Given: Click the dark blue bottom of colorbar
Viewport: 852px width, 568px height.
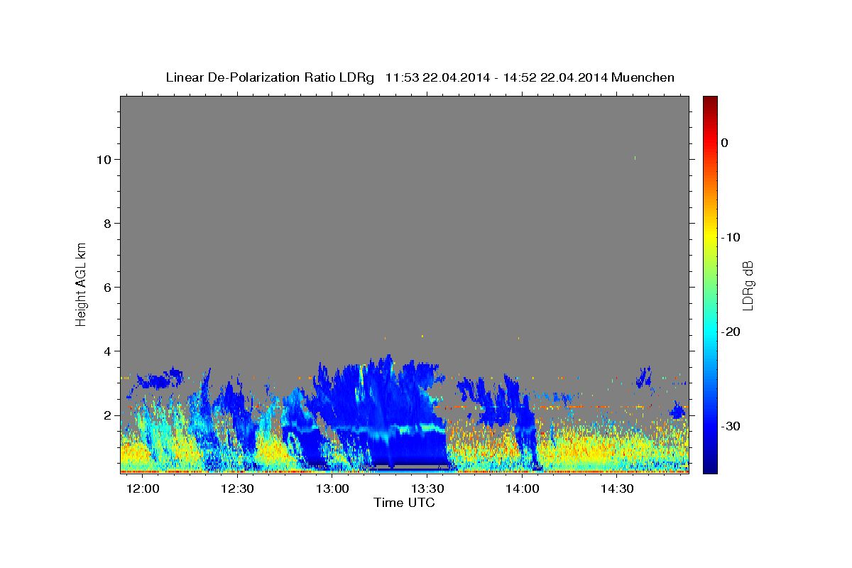Looking at the screenshot, I should click(x=710, y=465).
